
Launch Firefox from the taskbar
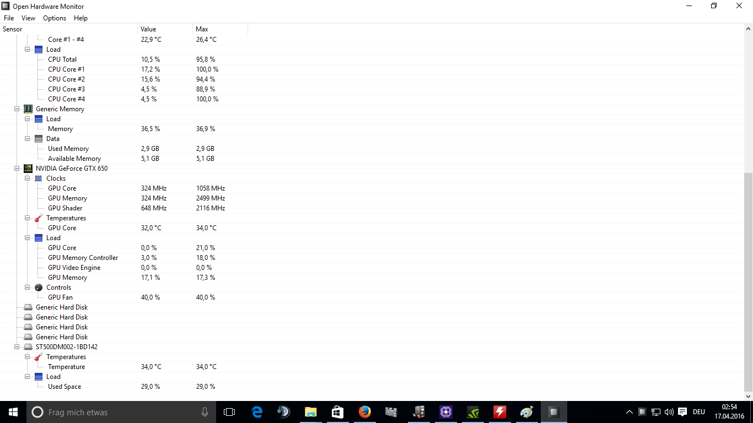click(x=364, y=412)
